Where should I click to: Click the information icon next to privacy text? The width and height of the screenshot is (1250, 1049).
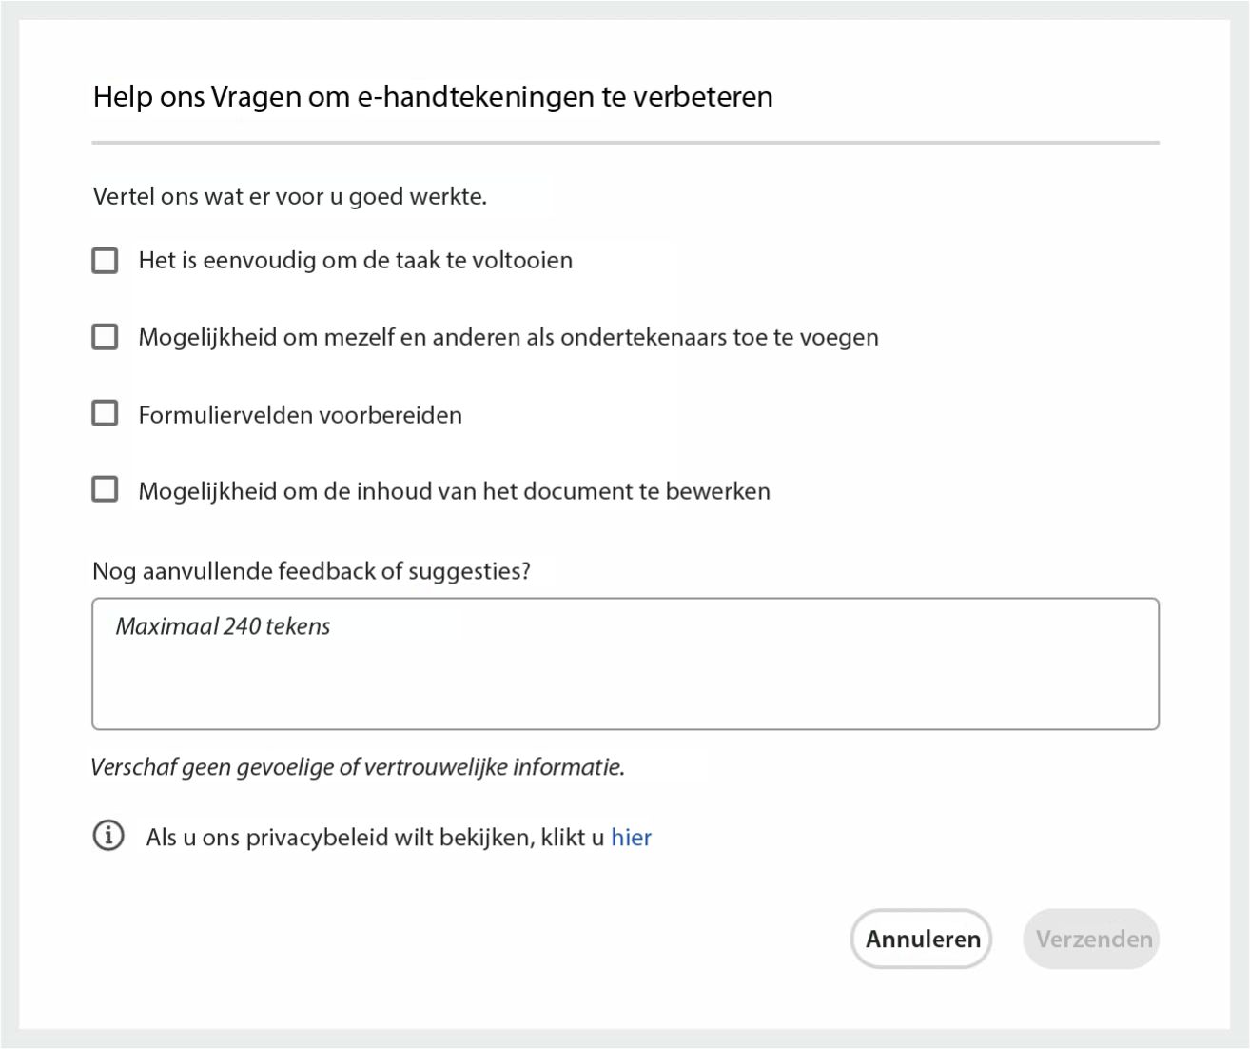click(109, 837)
